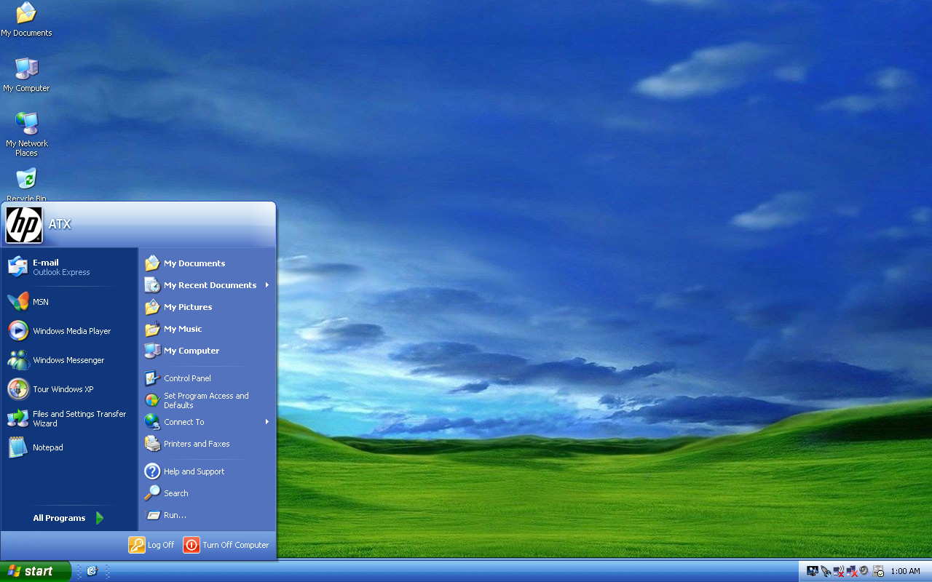
Task: Expand My Recent Documents submenu
Action: (x=208, y=285)
